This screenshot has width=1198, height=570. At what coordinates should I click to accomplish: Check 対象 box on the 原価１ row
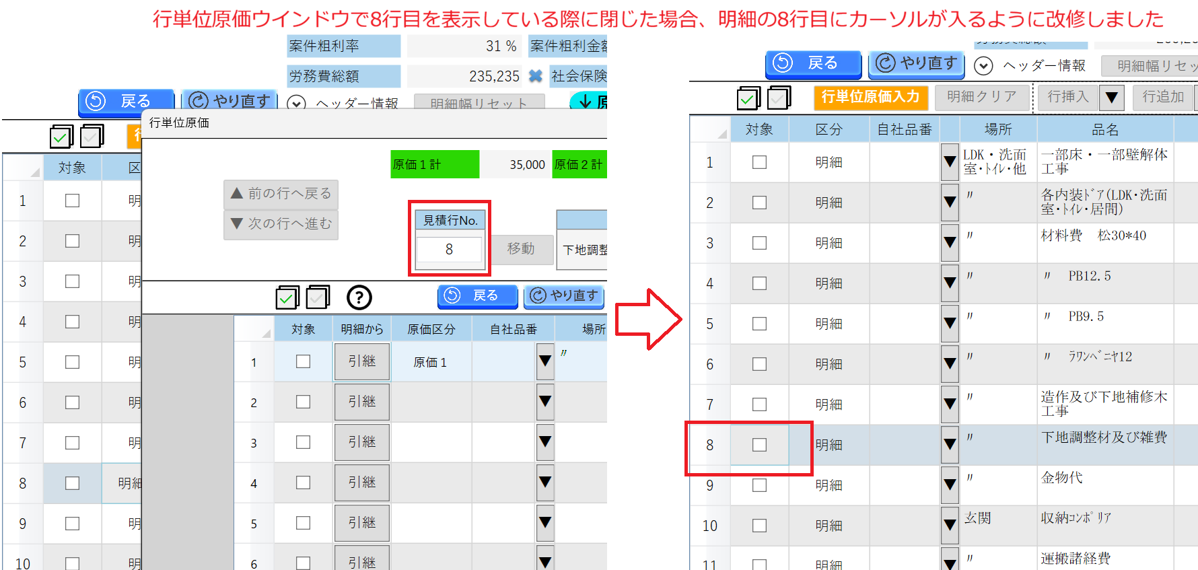point(304,361)
